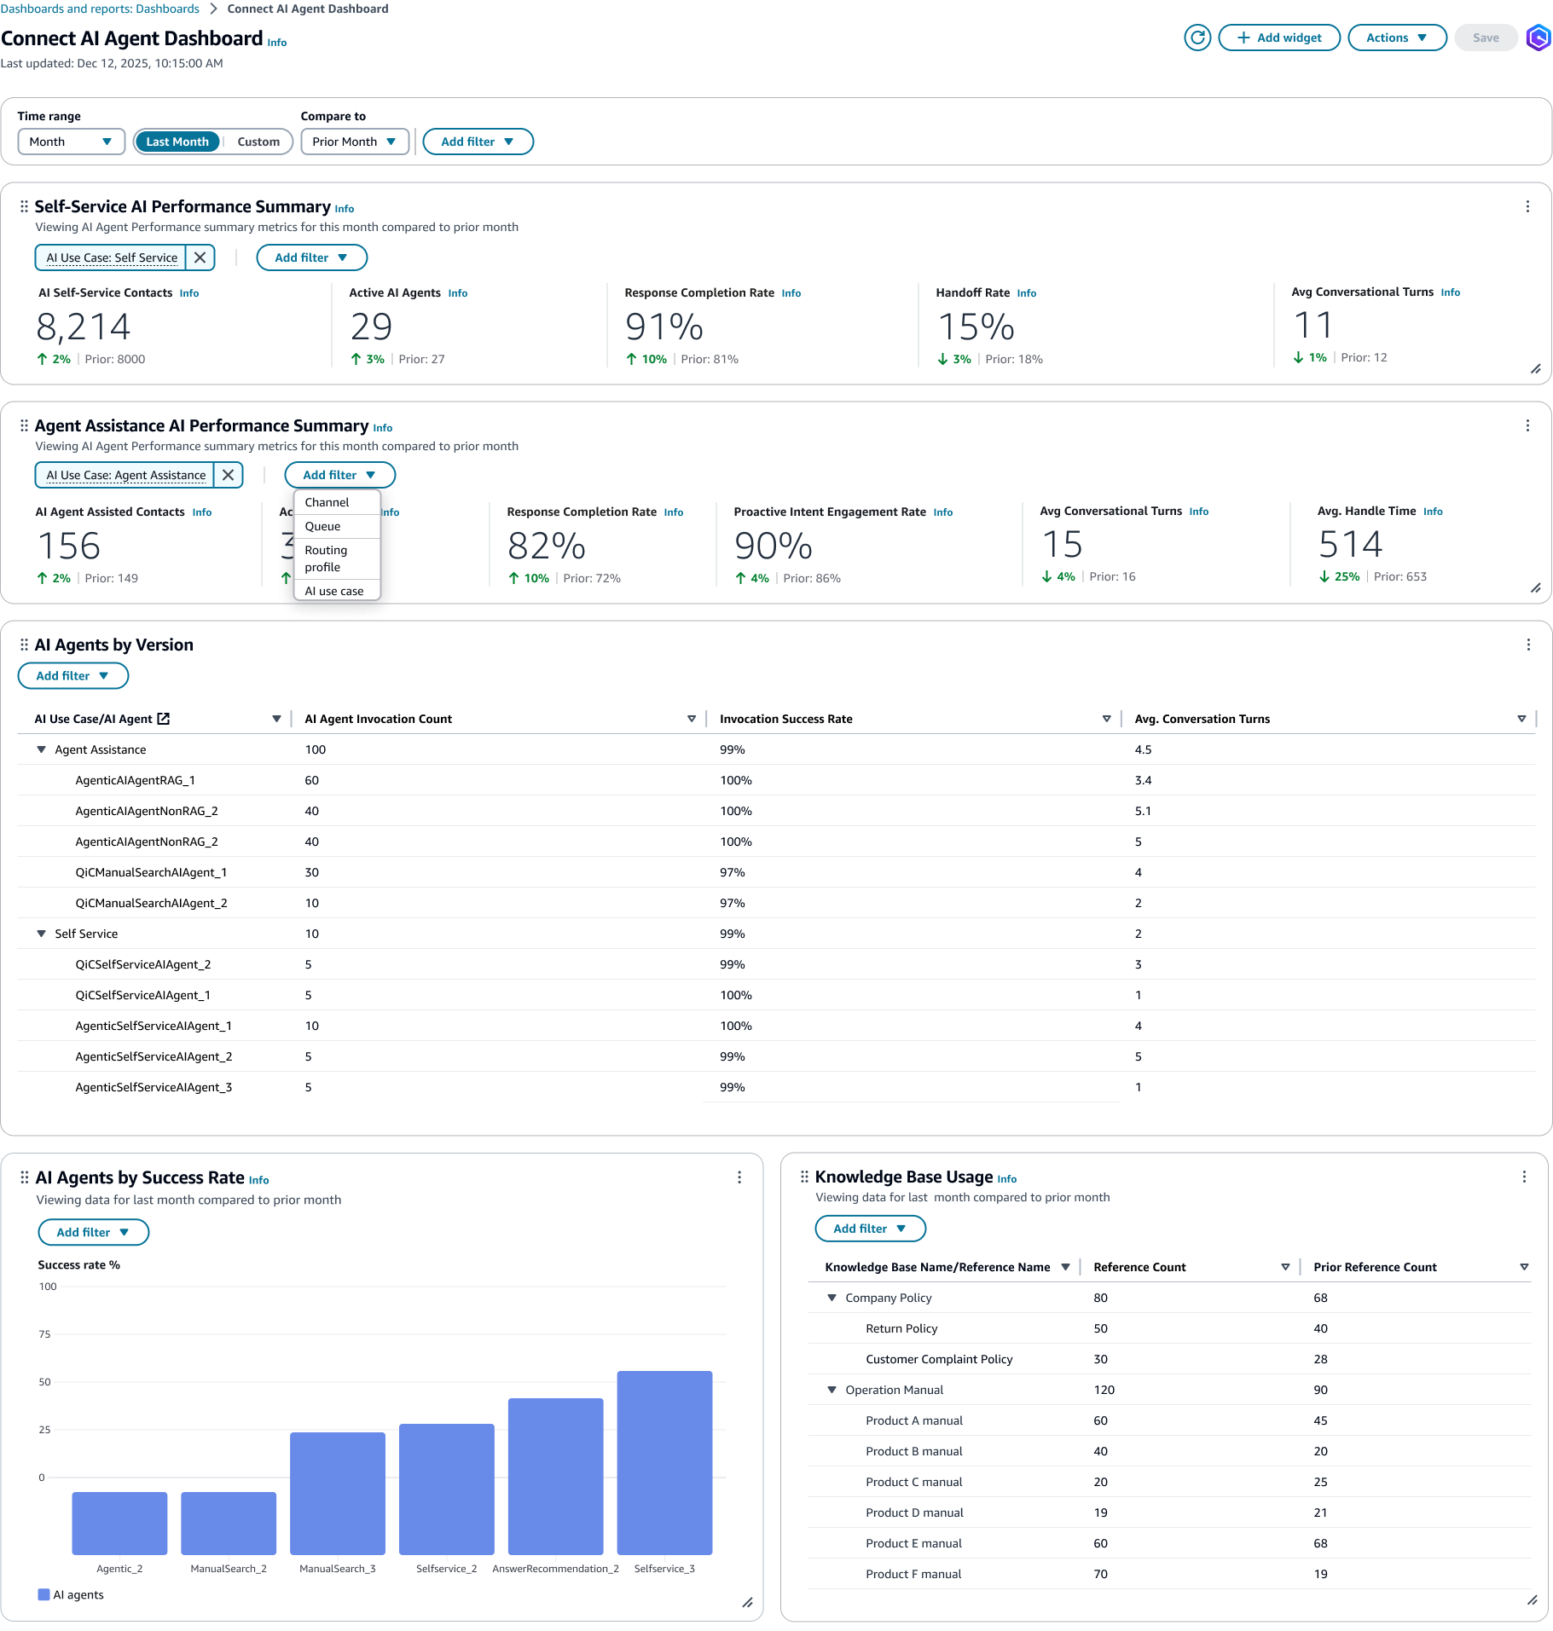Click the Add widget button

click(x=1278, y=38)
